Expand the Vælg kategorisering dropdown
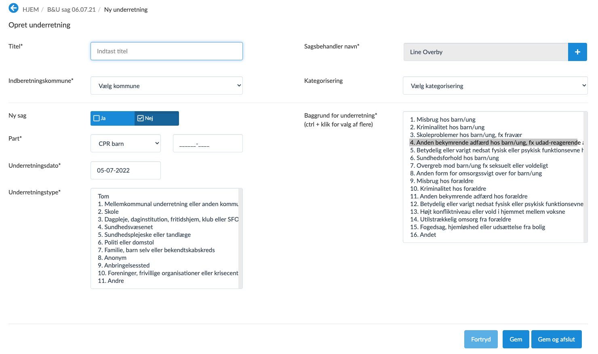This screenshot has height=354, width=598. 495,86
